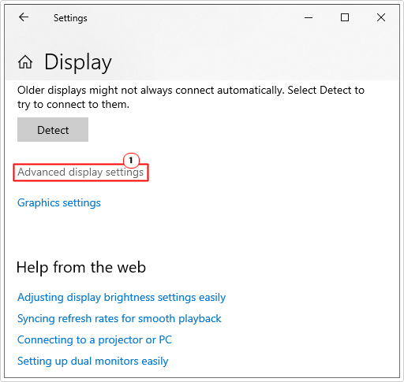The height and width of the screenshot is (382, 404).
Task: Click the Detect button
Action: 53,130
